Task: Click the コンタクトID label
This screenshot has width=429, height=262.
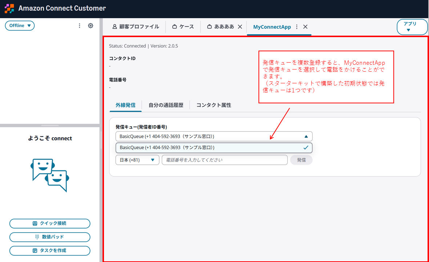Action: coord(122,58)
